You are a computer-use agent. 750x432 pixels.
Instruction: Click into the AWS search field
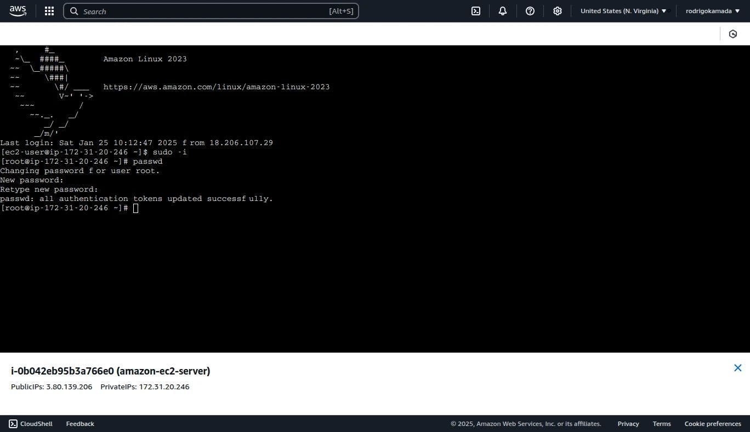[x=211, y=11]
